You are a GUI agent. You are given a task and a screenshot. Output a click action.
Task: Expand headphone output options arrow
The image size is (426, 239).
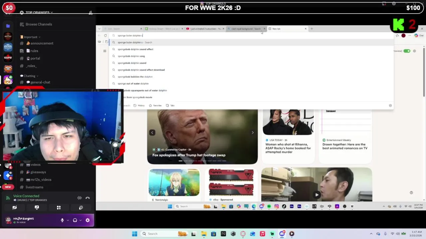[x=81, y=220]
